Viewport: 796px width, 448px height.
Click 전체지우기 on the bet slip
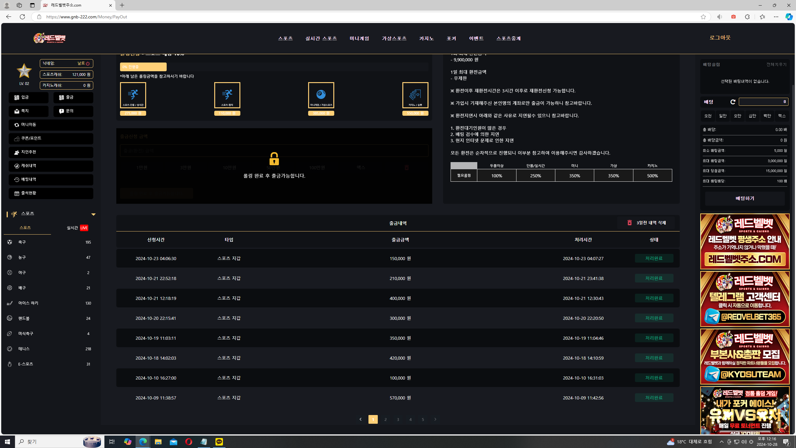tap(776, 64)
